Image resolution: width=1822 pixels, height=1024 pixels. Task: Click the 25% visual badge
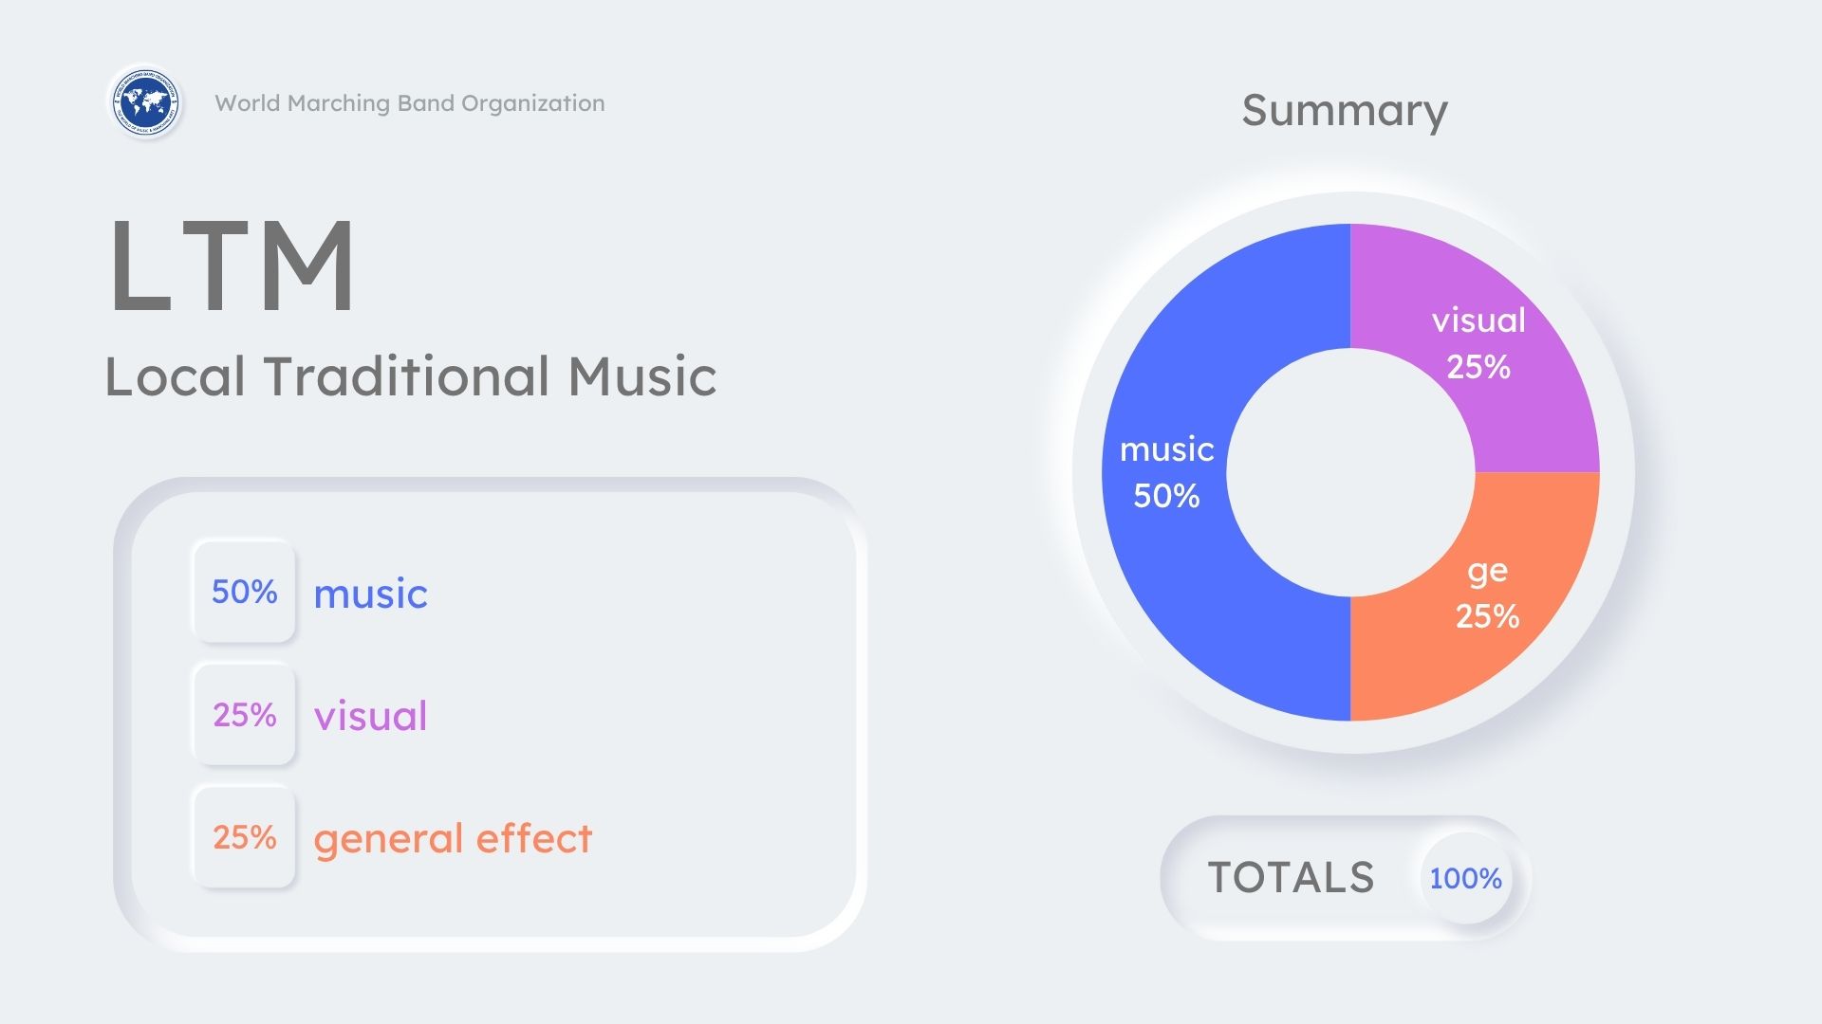(x=244, y=714)
